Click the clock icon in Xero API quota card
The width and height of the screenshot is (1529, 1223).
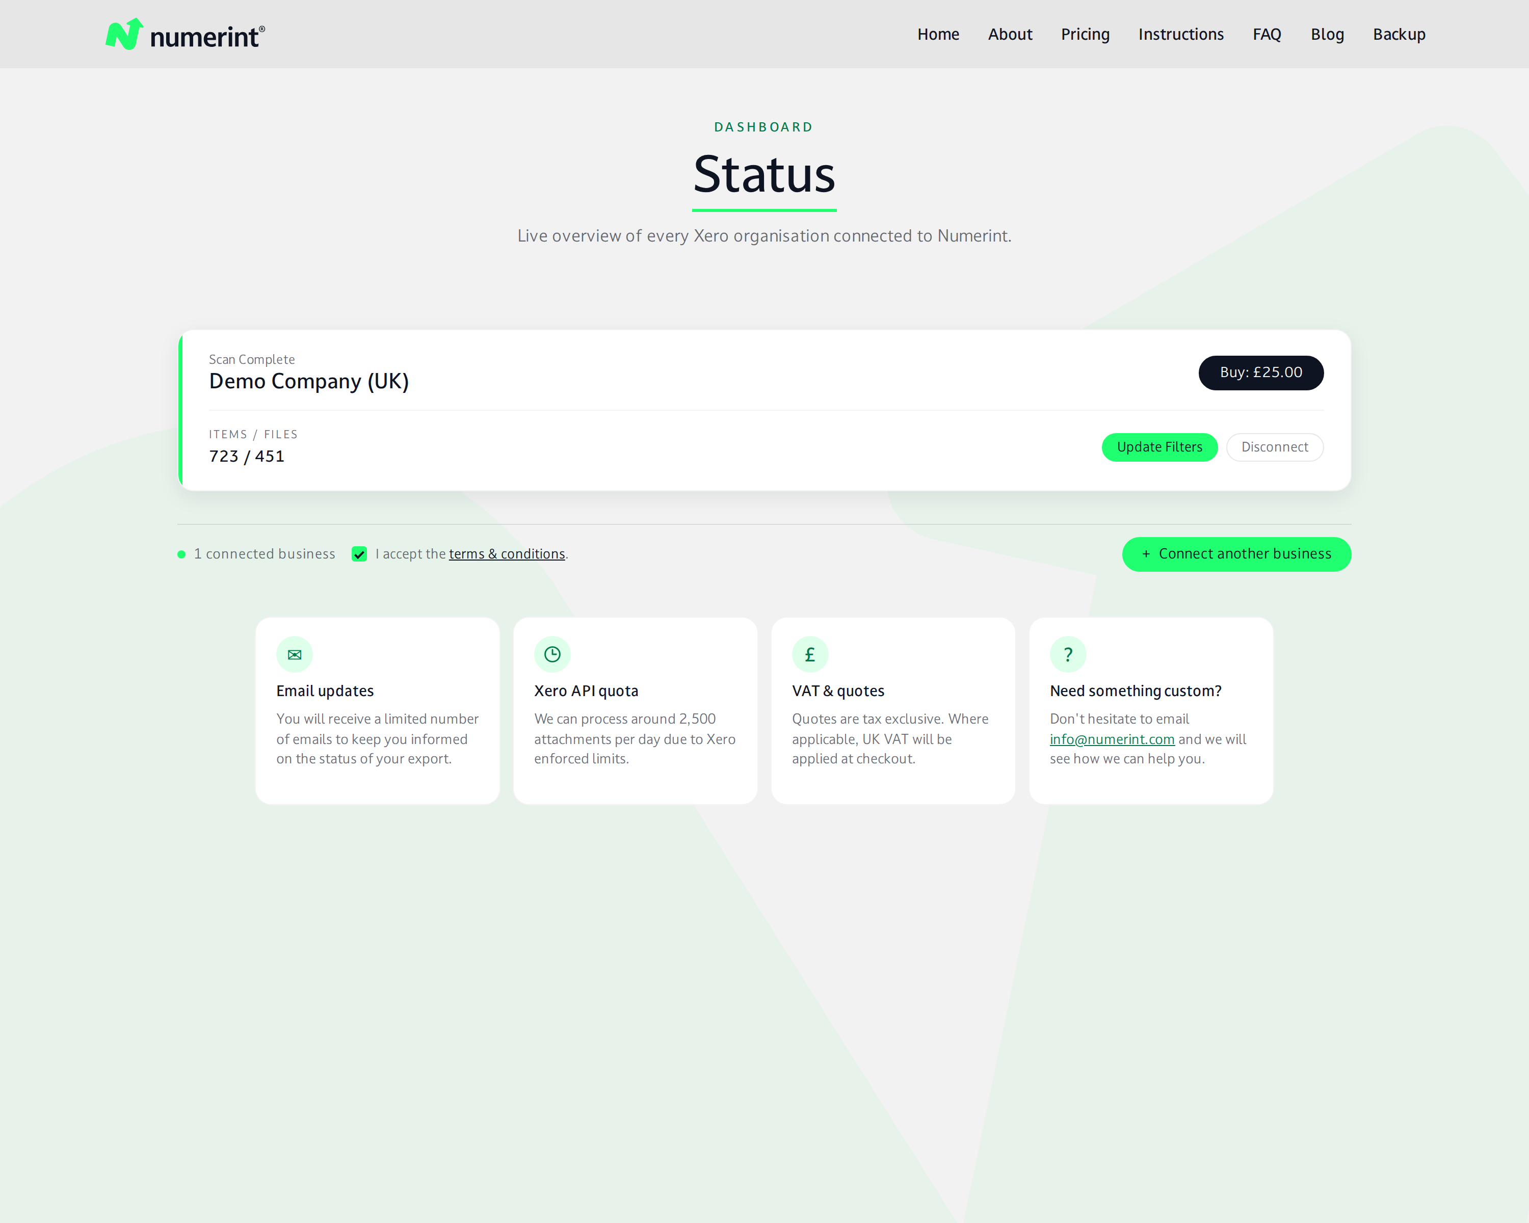(x=552, y=654)
